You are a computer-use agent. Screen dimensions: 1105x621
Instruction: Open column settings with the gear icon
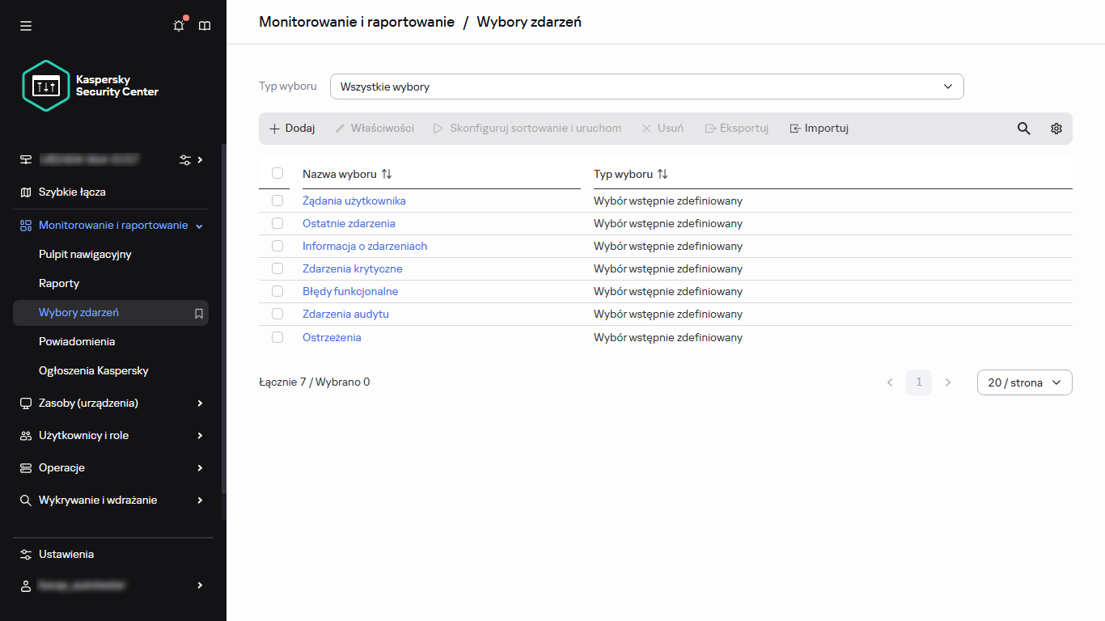pyautogui.click(x=1056, y=128)
